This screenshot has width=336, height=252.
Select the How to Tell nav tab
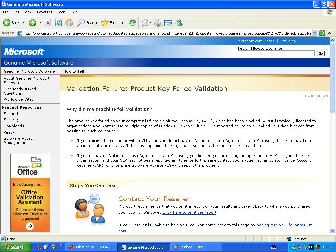pos(73,71)
